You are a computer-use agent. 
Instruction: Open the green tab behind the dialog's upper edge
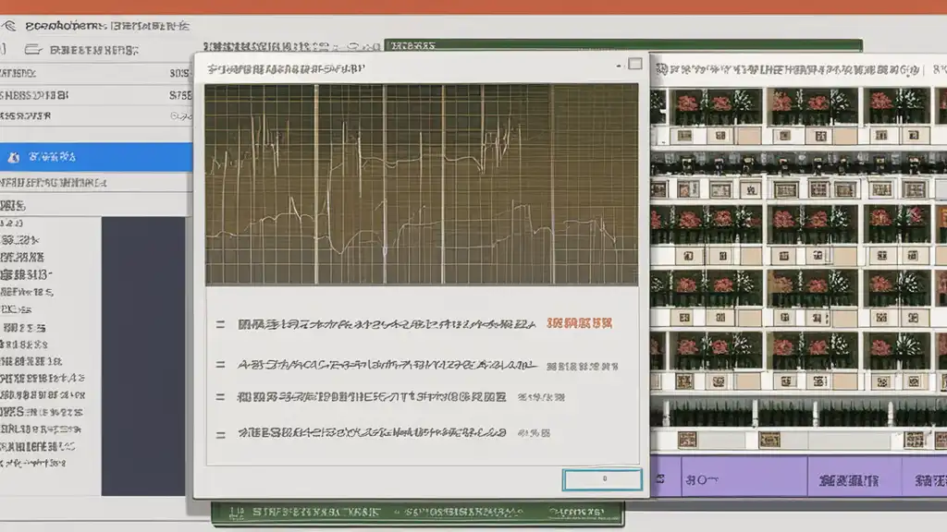click(x=623, y=46)
